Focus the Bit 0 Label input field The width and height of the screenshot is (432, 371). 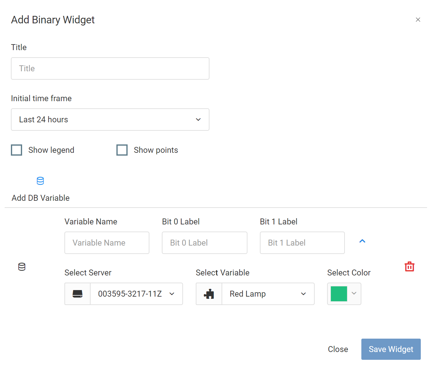click(x=204, y=243)
